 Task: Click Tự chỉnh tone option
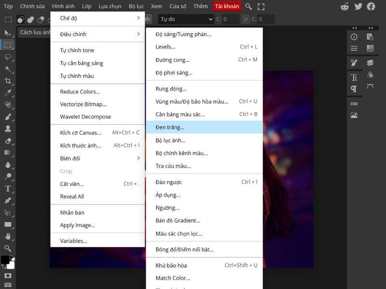coord(97,51)
